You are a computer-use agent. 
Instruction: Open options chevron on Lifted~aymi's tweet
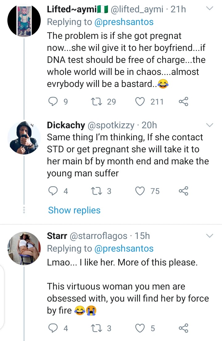pos(209,9)
